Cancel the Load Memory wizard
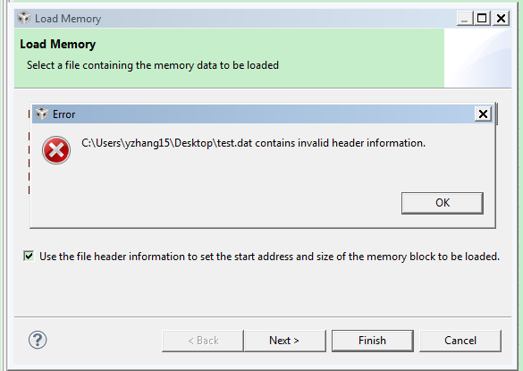Viewport: 523px width, 371px height. (x=460, y=341)
